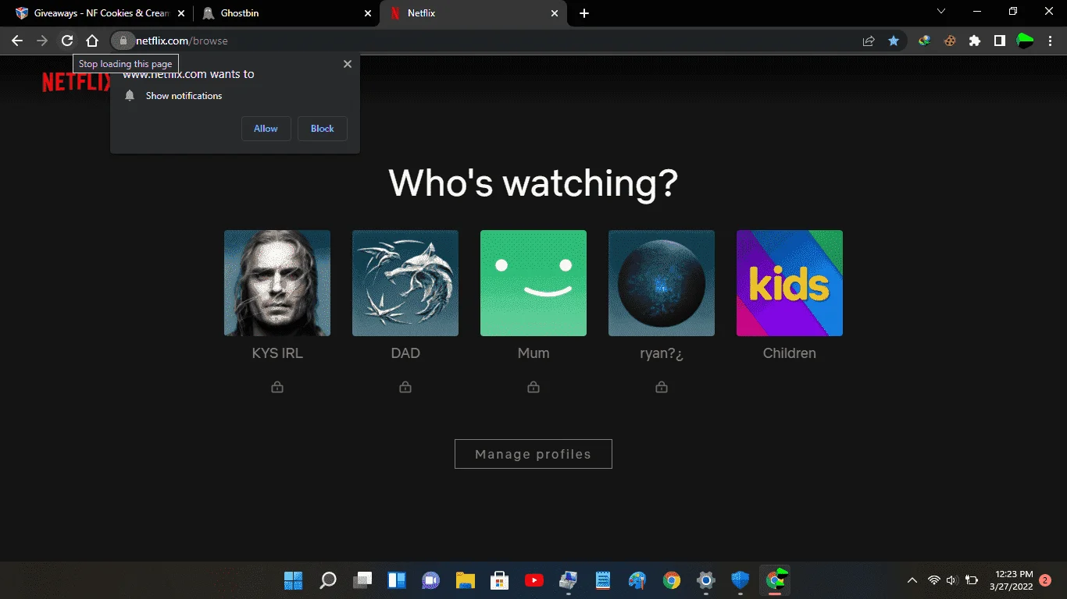Screen dimensions: 1067x599
Task: Click the Children profile name
Action: [790, 353]
